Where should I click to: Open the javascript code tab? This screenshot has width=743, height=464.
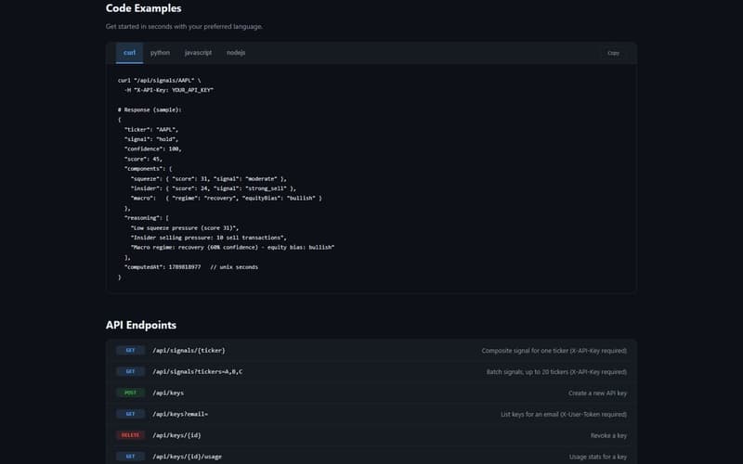tap(198, 53)
